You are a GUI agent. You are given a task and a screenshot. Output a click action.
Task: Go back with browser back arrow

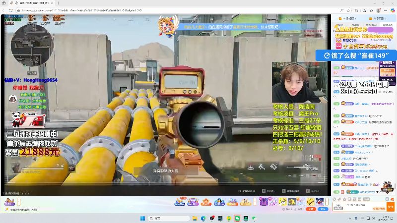tap(3, 10)
